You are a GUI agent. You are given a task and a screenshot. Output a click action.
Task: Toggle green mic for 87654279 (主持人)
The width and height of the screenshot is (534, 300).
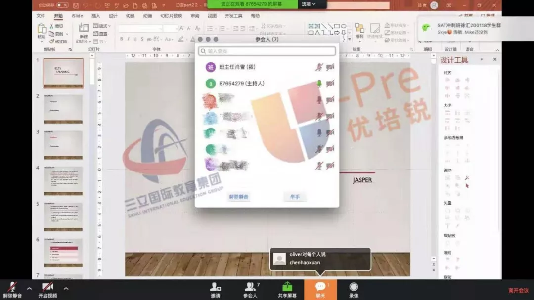point(319,84)
